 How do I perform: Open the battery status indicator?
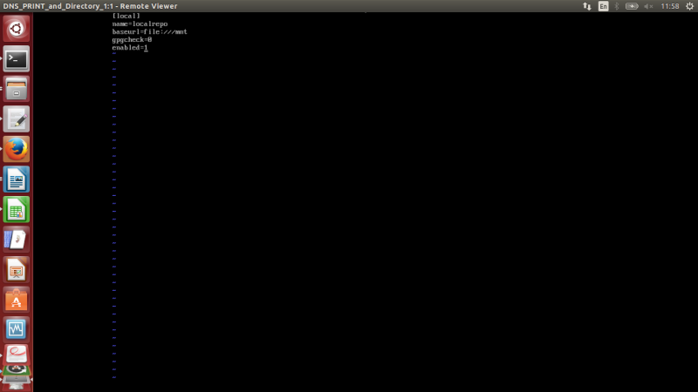pyautogui.click(x=632, y=6)
